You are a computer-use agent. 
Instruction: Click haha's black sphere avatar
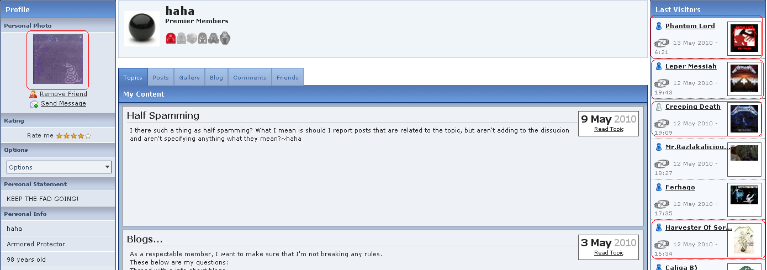tap(142, 29)
